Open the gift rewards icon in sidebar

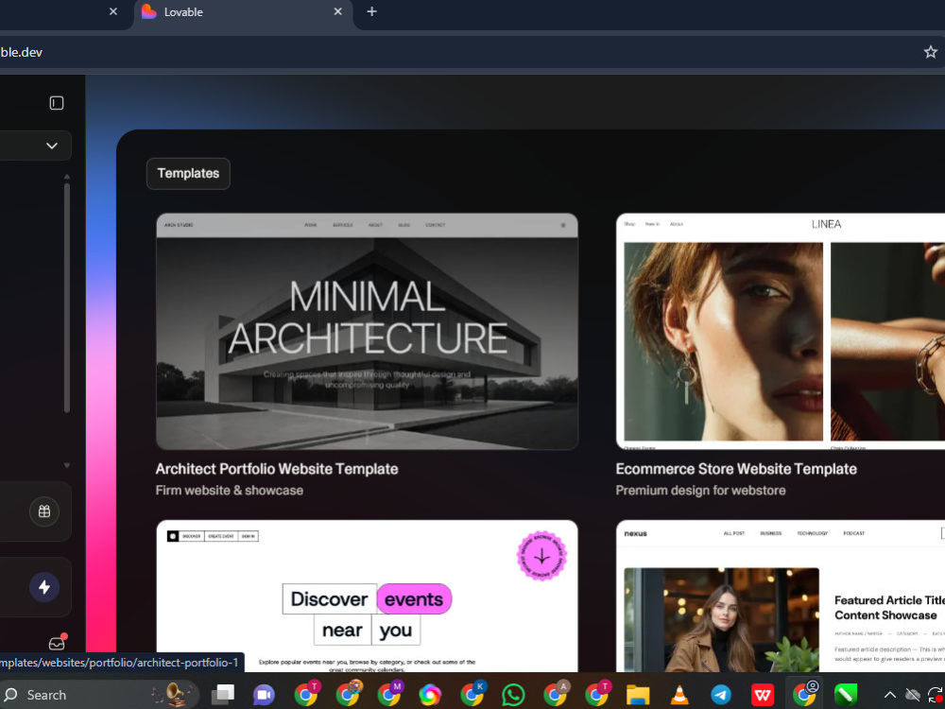pos(44,511)
